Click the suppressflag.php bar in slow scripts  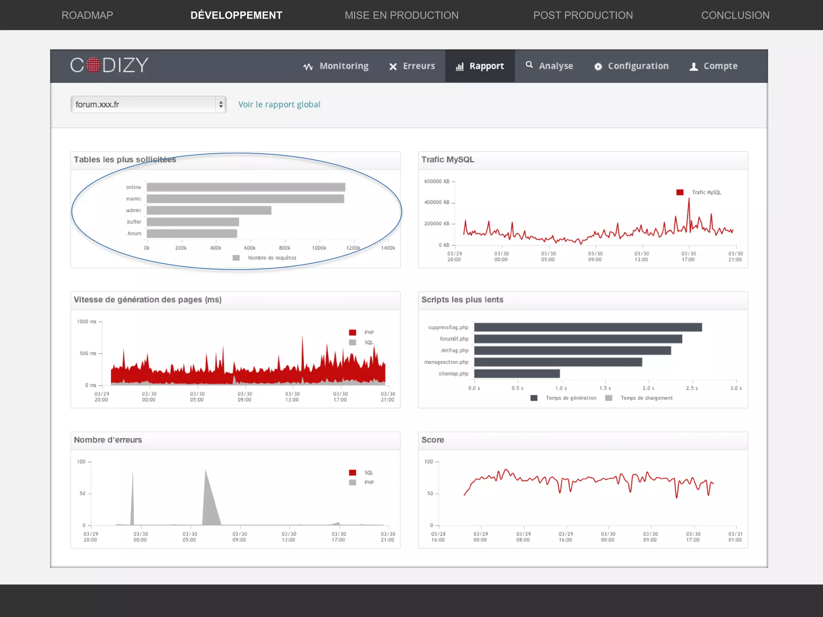[588, 327]
